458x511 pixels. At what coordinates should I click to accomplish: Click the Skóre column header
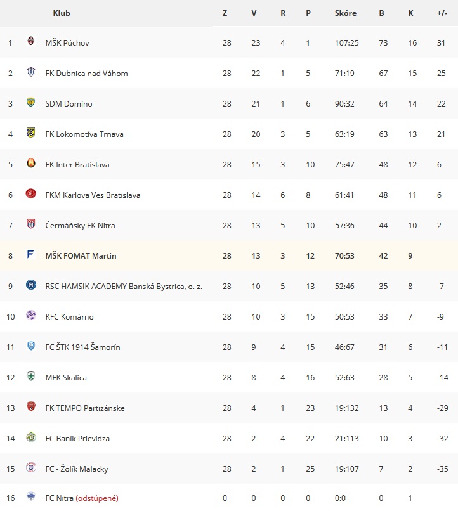click(346, 13)
